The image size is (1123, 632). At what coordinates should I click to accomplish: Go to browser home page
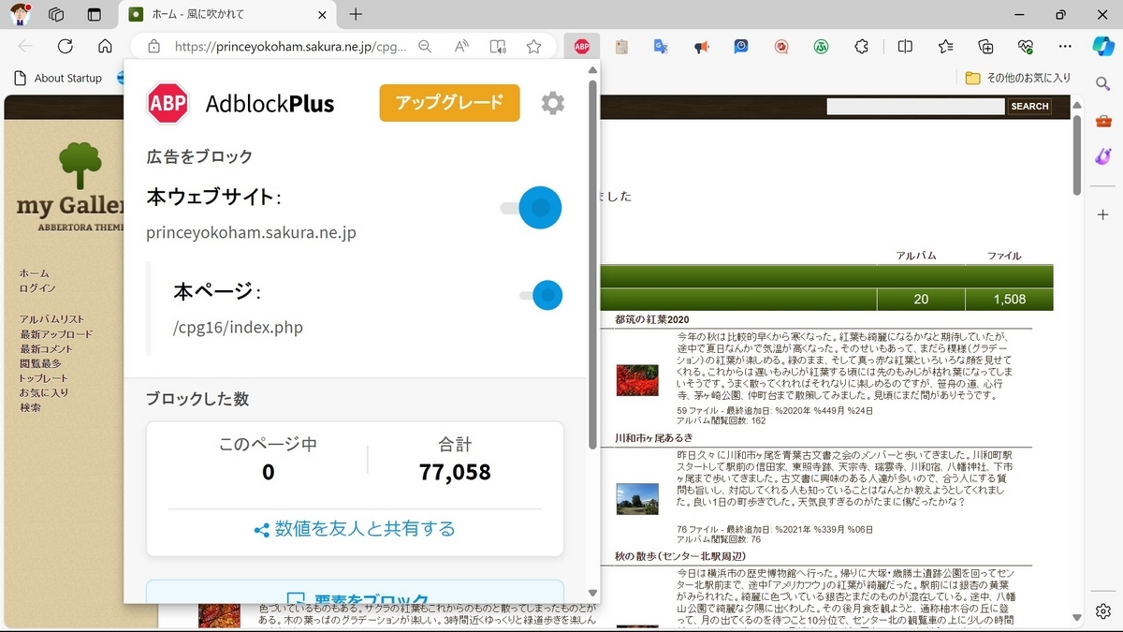pos(105,46)
